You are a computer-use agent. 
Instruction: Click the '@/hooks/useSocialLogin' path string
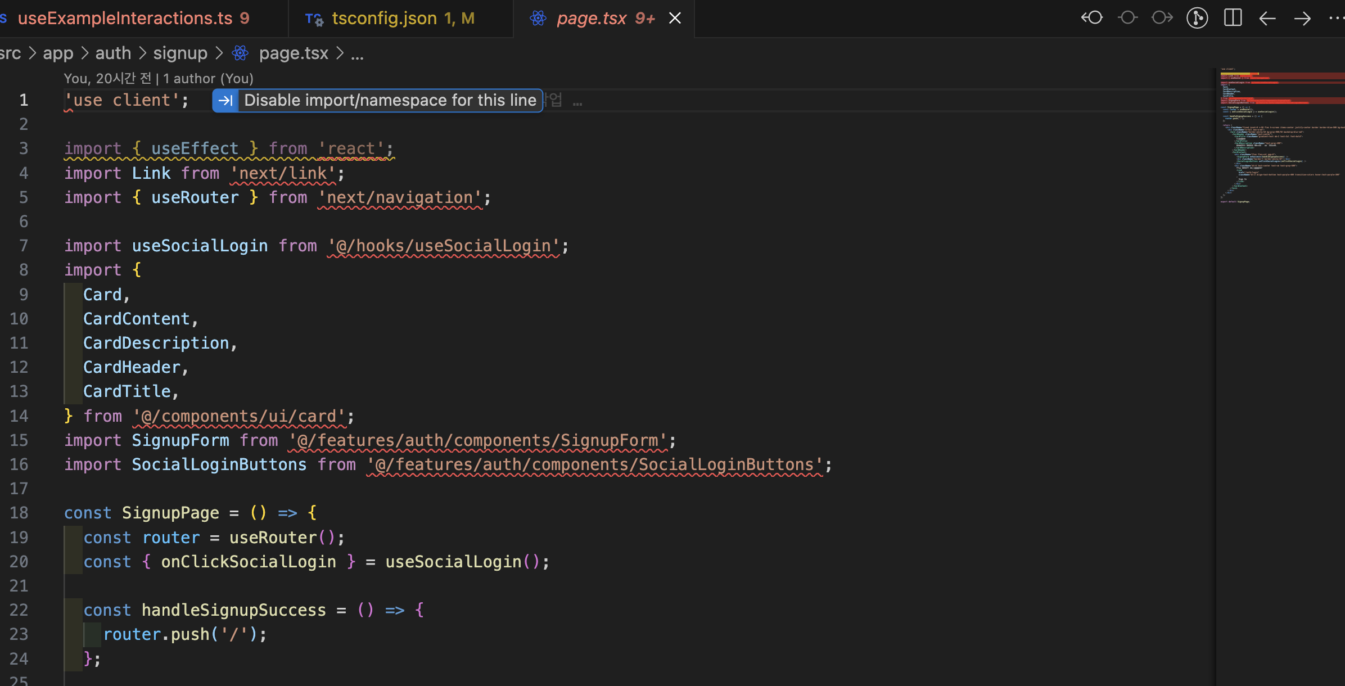(x=444, y=246)
